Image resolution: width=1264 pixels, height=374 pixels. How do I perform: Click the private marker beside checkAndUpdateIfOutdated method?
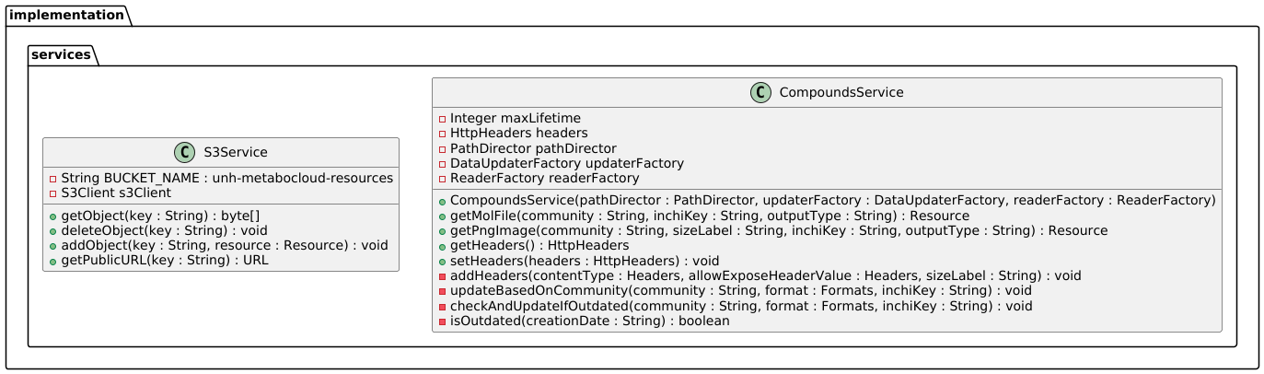pos(443,306)
